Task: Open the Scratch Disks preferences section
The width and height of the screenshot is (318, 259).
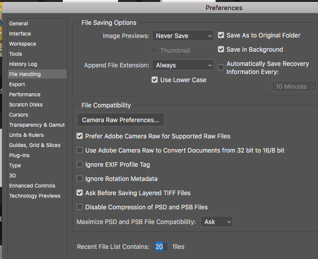Action: (x=26, y=105)
